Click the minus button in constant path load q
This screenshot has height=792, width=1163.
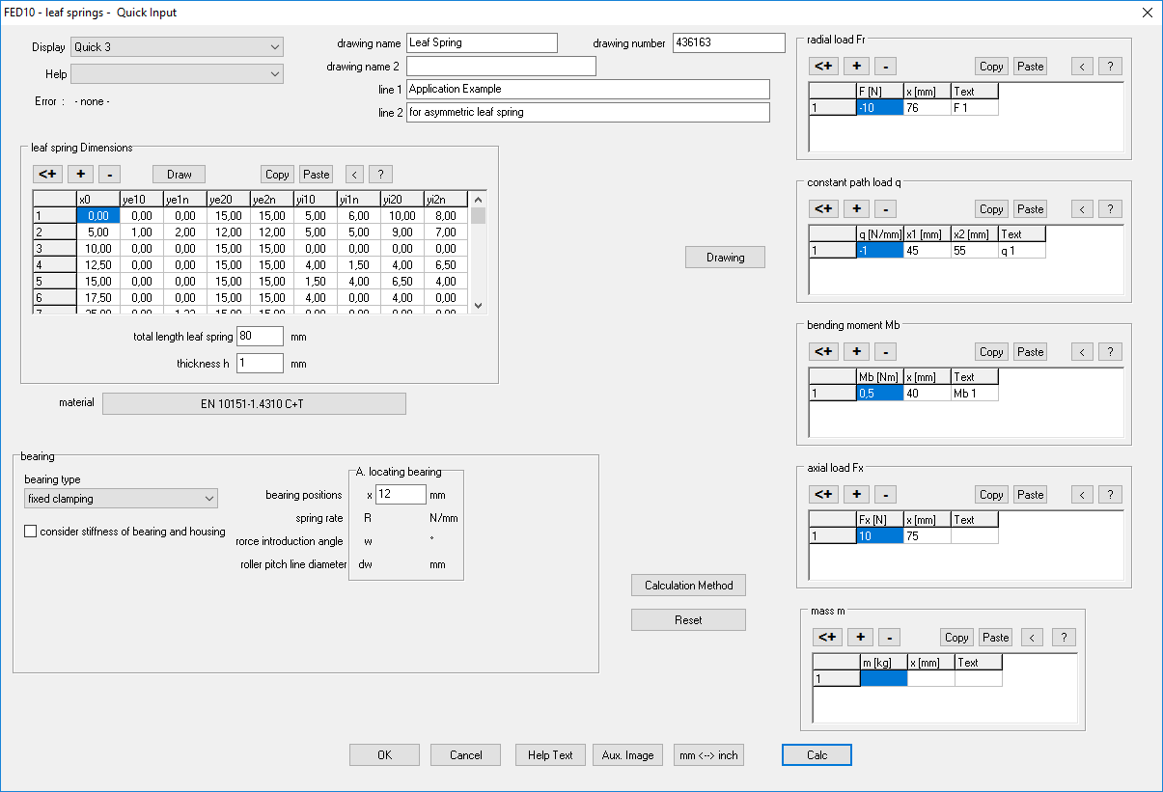(x=887, y=209)
